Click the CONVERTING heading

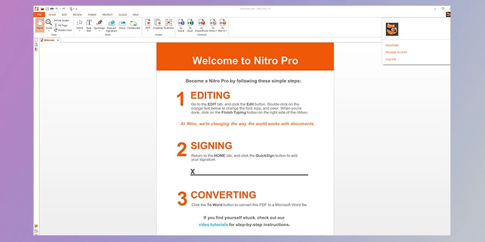click(223, 195)
